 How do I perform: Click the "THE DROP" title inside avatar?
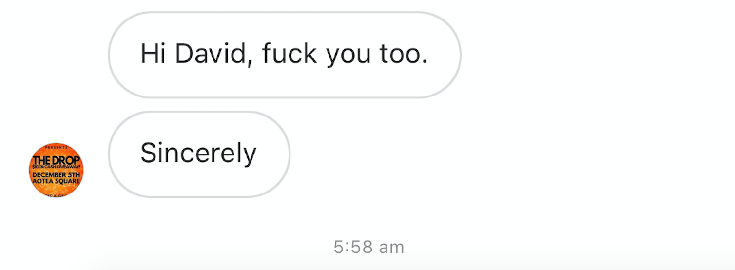pyautogui.click(x=56, y=160)
